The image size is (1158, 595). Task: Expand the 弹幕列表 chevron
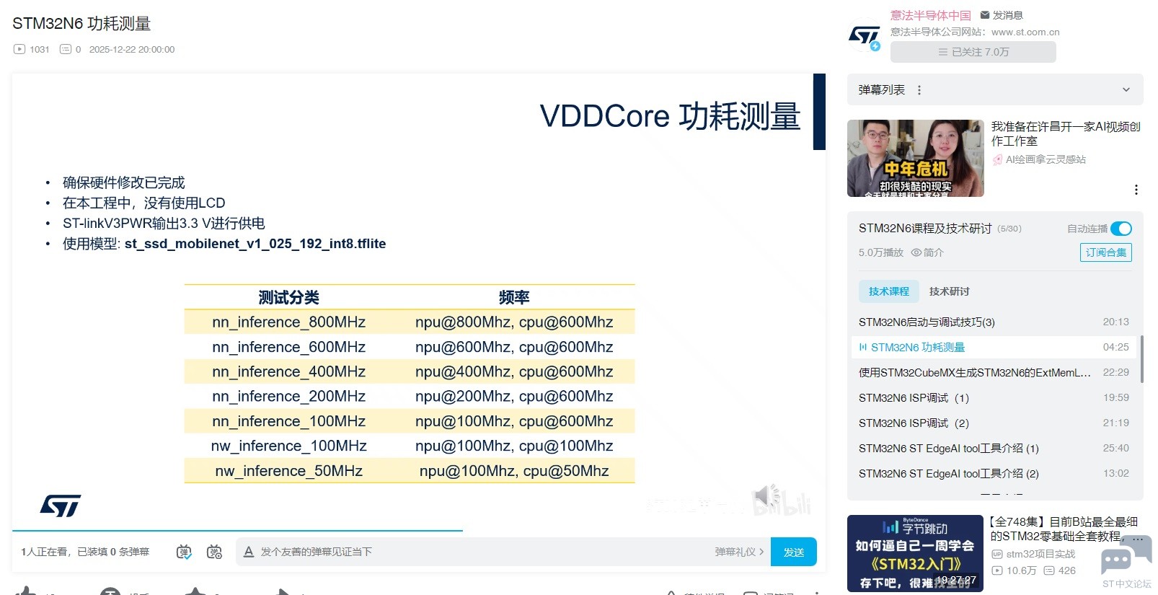[1126, 90]
